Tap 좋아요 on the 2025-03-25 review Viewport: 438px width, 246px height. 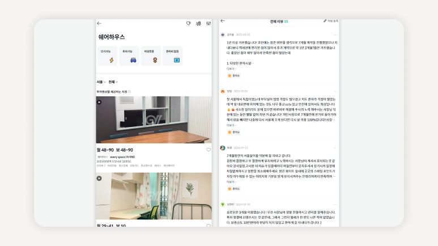click(234, 76)
